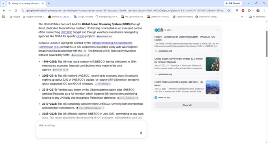Expand the hidden bookmarks chevron
Image resolution: width=268 pixels, height=144 pixels.
click(x=242, y=17)
